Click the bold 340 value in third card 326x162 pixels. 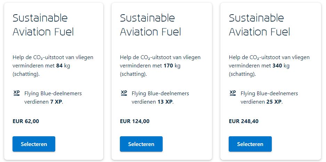tap(277, 66)
